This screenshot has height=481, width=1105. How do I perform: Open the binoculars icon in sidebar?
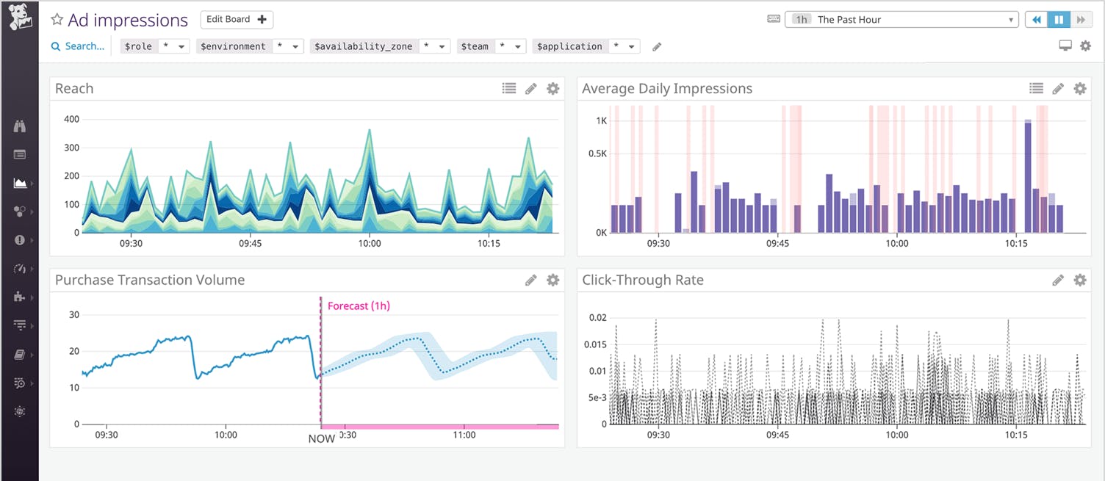coord(20,126)
